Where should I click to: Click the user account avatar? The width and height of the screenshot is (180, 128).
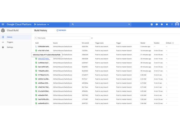177,24
